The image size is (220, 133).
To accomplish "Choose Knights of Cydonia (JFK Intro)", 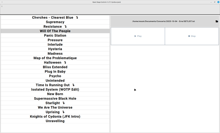I will click(x=55, y=116).
